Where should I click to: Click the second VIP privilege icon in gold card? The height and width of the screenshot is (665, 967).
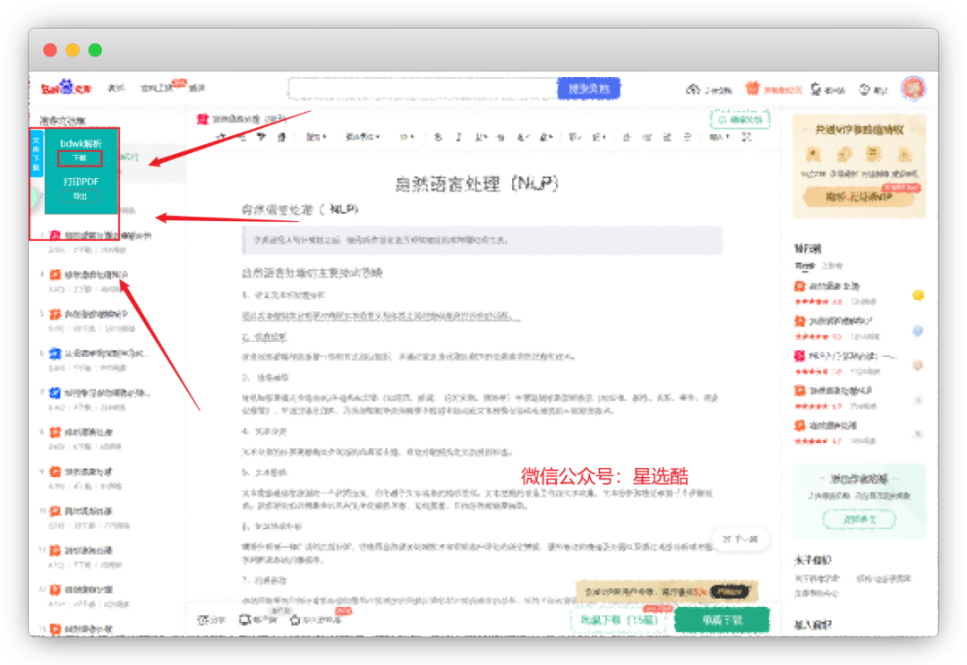(843, 154)
